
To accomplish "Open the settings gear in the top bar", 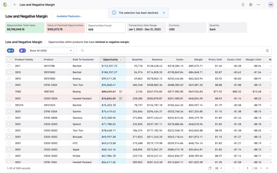I will point(251,4).
